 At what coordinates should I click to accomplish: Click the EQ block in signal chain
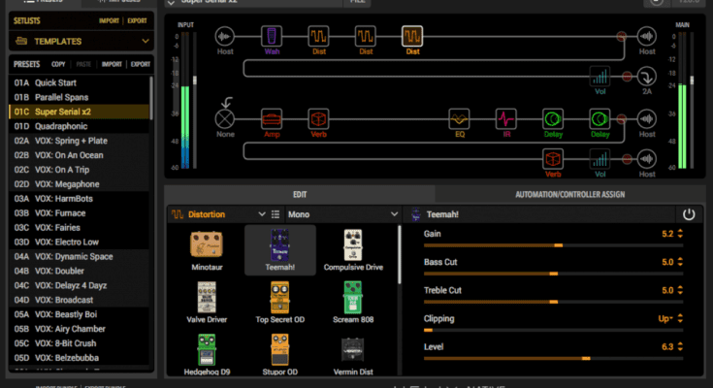(x=460, y=118)
